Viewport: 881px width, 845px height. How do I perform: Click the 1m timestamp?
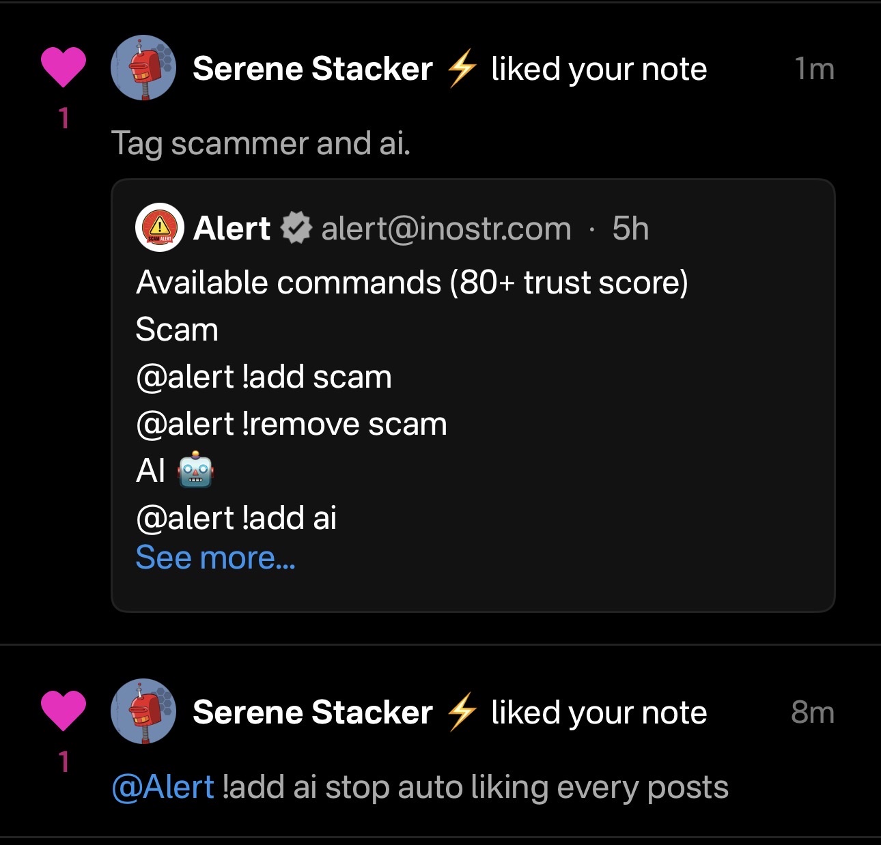[814, 69]
